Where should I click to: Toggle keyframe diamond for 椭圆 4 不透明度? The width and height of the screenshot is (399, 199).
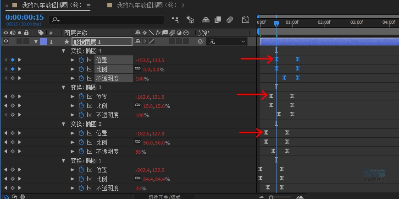[12, 78]
